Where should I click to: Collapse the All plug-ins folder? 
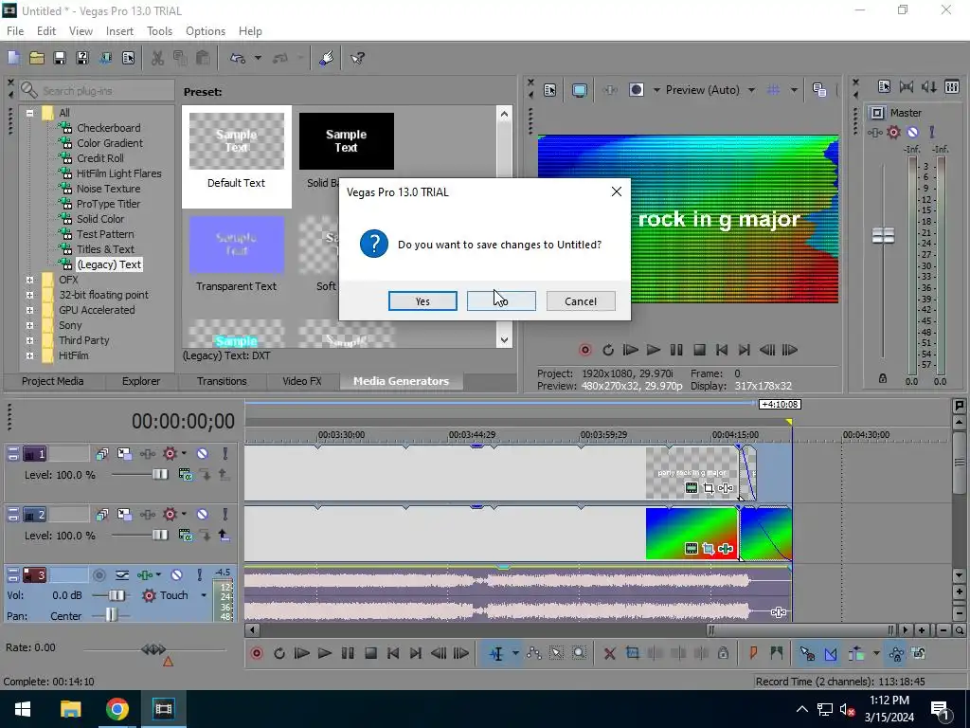29,114
